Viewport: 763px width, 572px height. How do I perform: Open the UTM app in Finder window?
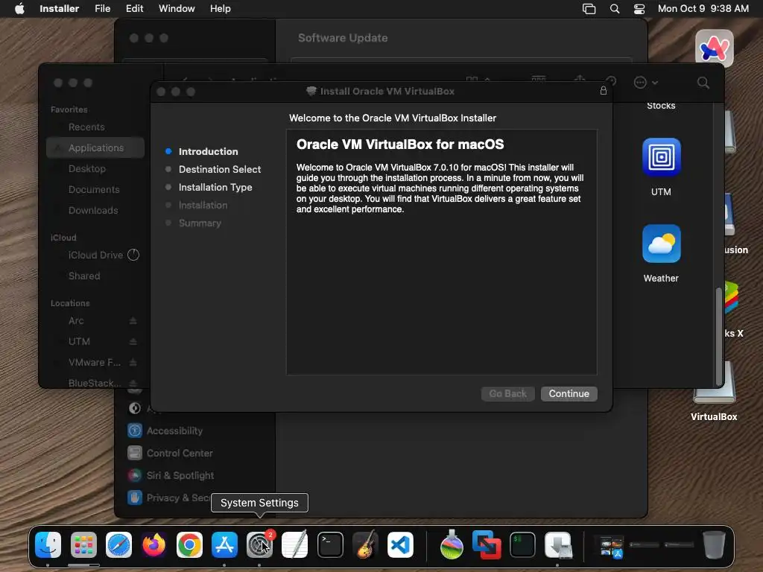(661, 158)
